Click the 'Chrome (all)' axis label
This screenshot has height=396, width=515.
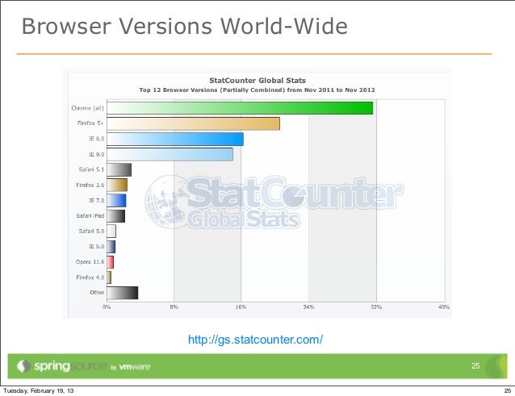pos(88,108)
